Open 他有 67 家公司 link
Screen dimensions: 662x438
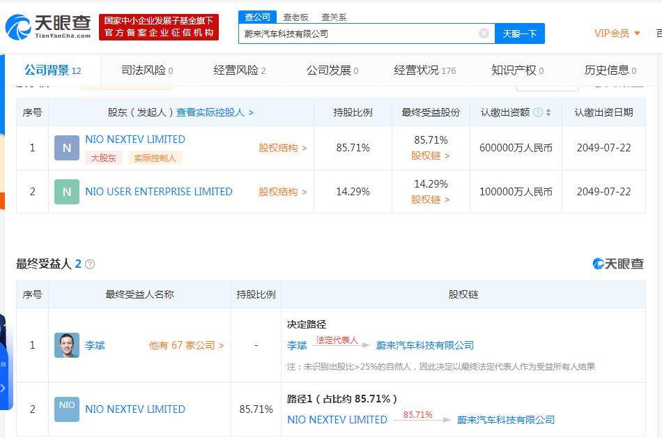coord(186,345)
